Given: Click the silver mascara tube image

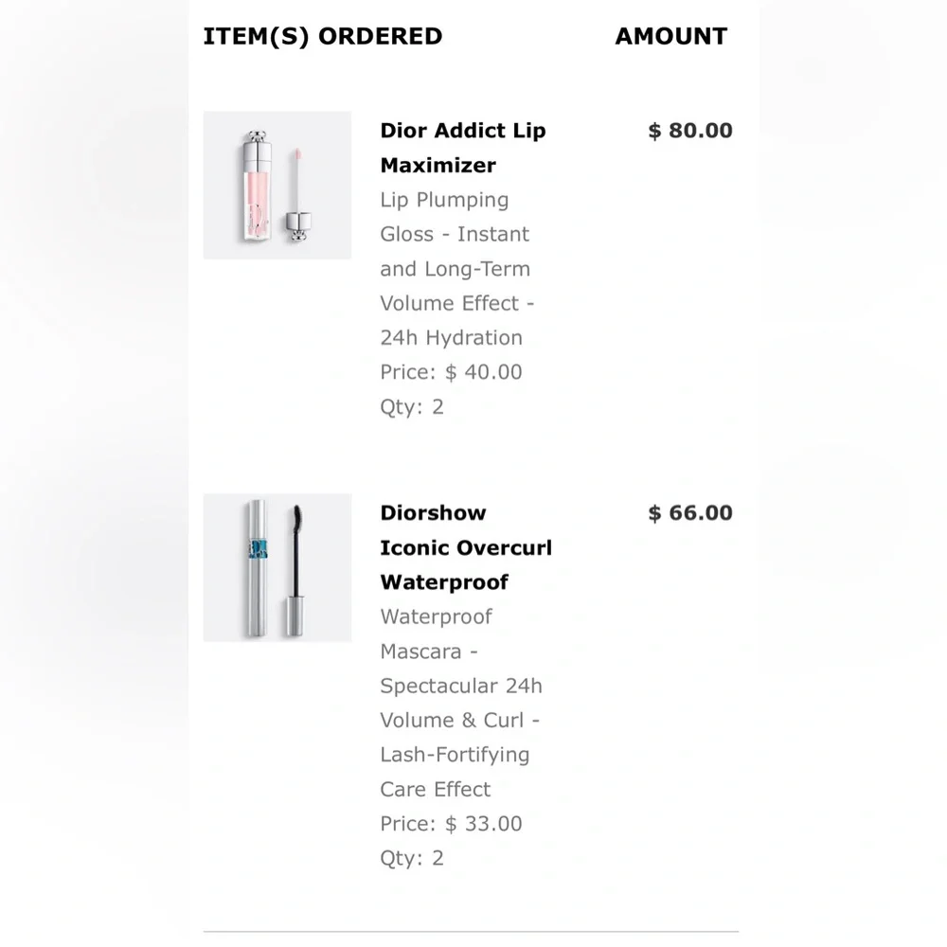Looking at the screenshot, I should click(x=257, y=567).
